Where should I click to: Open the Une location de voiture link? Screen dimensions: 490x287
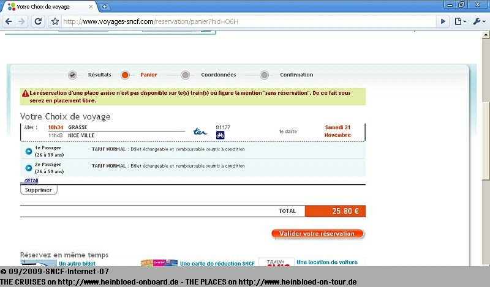coord(327,263)
